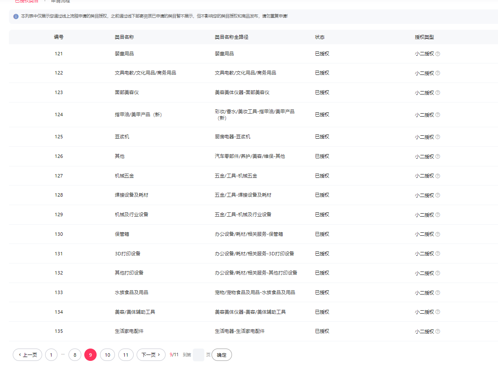Go to previous page with 上一页
This screenshot has height=366, width=498.
(x=28, y=355)
